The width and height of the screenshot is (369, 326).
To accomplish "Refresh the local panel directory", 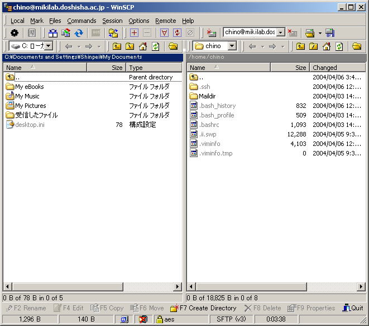I will [155, 46].
